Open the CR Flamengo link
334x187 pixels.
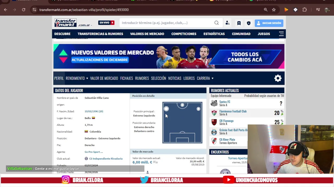point(226,121)
